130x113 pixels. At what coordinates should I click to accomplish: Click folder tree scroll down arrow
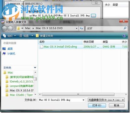point(35,95)
